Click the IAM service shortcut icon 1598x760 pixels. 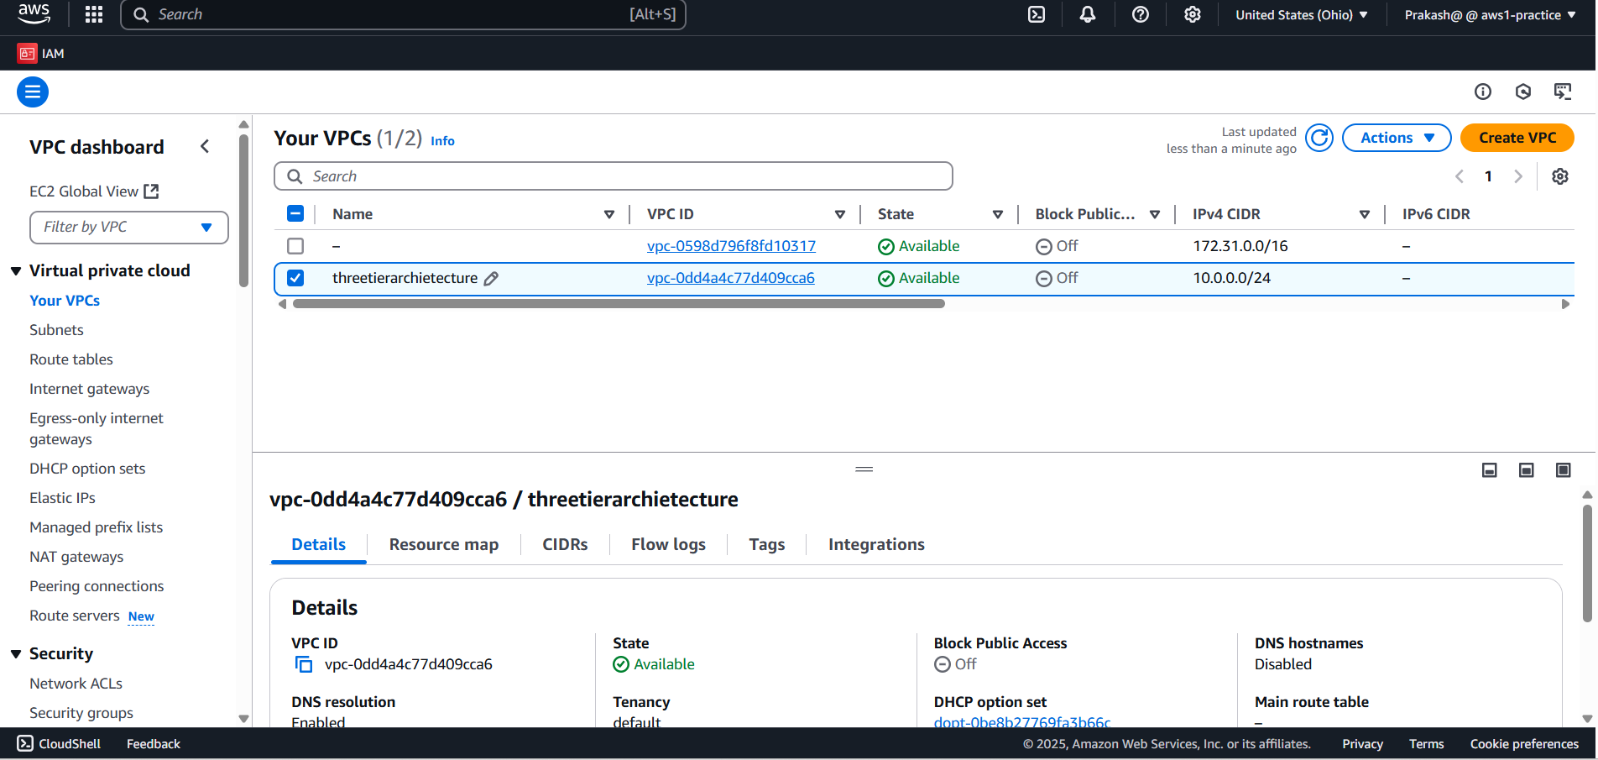pyautogui.click(x=27, y=53)
